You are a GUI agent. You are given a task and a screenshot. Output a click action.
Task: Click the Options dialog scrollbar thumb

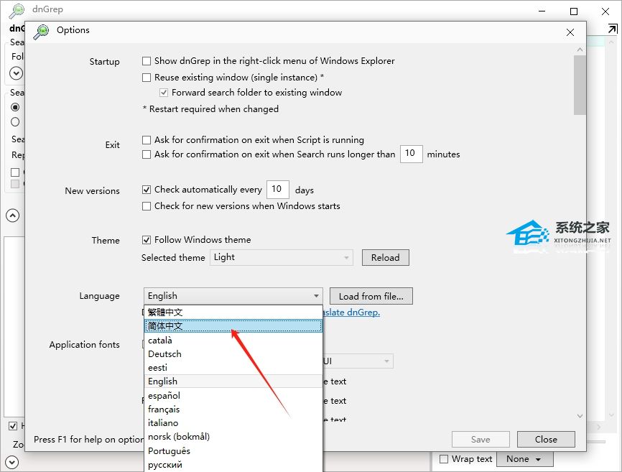pyautogui.click(x=580, y=85)
